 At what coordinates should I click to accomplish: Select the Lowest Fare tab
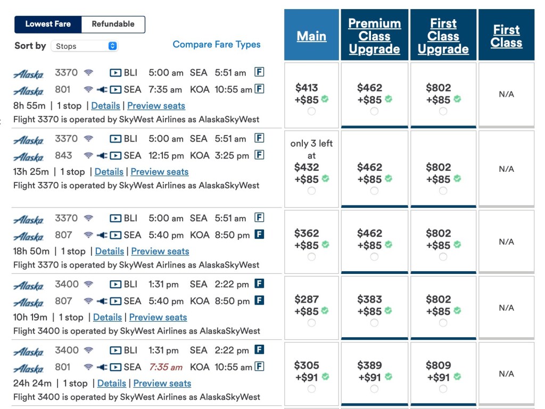tap(48, 24)
